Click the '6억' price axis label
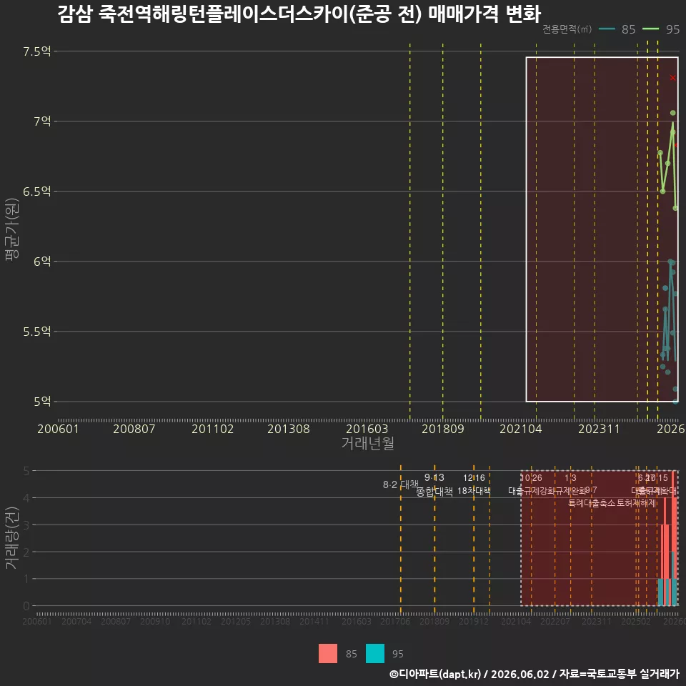The height and width of the screenshot is (686, 686). 42,262
